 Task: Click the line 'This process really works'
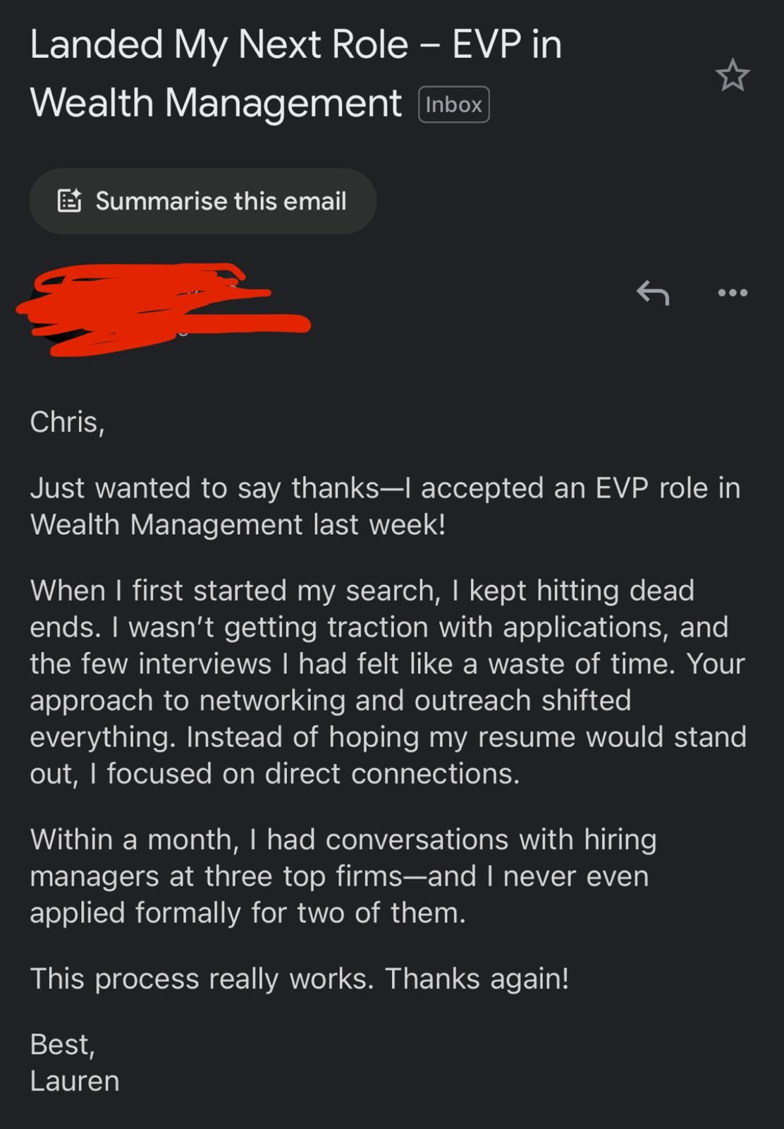point(201,979)
